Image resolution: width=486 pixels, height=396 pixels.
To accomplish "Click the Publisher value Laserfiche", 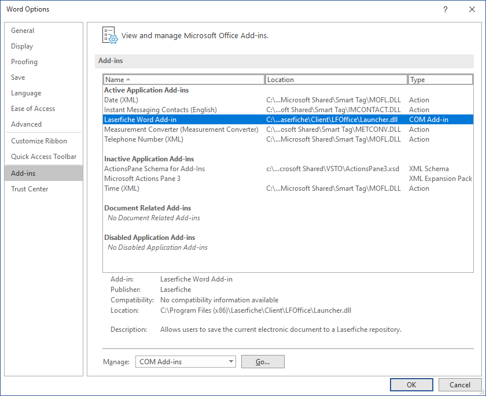I will (175, 290).
